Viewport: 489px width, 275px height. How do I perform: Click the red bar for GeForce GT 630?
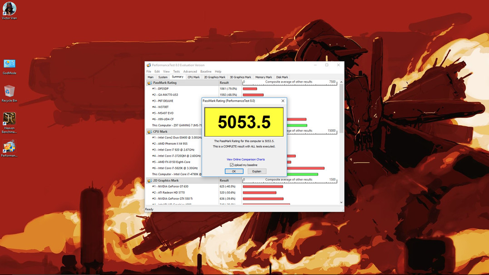point(263,187)
